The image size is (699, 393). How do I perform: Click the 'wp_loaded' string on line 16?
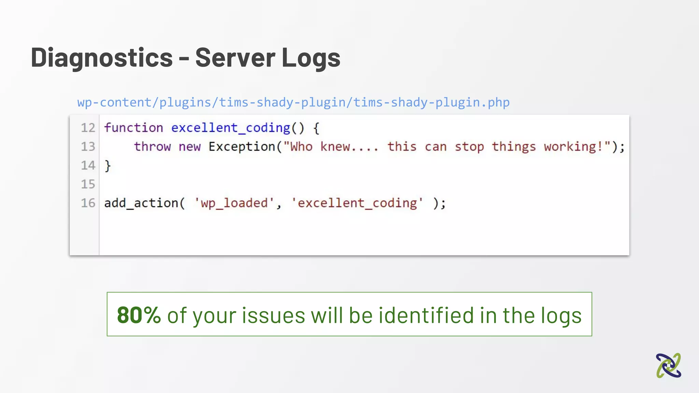point(234,203)
